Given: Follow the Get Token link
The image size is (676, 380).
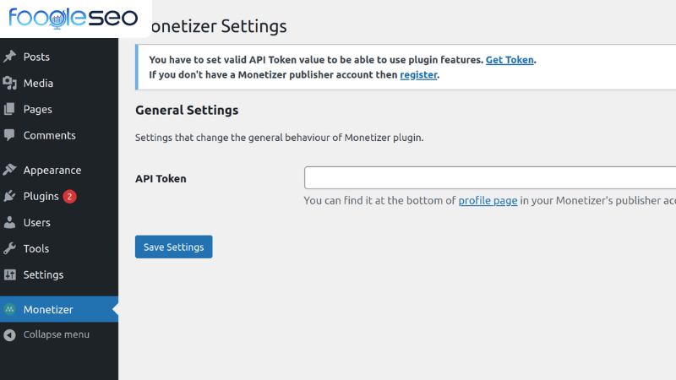Looking at the screenshot, I should click(x=510, y=60).
